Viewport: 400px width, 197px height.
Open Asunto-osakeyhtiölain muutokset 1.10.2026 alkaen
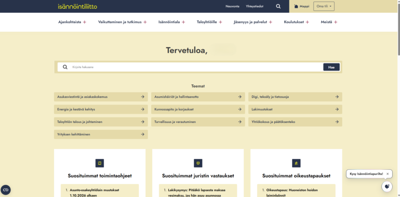click(94, 192)
